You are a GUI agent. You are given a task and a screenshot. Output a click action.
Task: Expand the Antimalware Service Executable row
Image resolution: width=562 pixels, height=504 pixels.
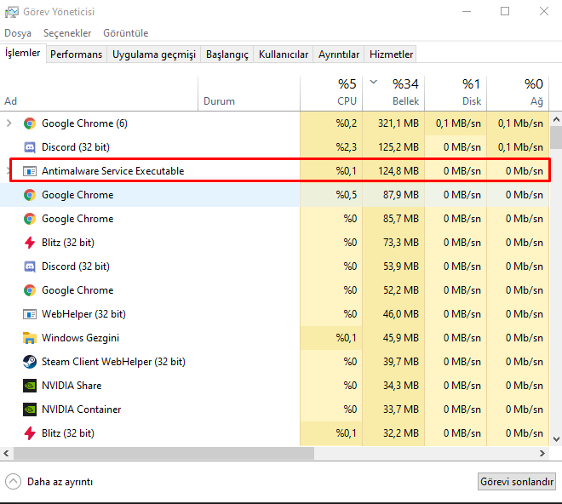[9, 171]
